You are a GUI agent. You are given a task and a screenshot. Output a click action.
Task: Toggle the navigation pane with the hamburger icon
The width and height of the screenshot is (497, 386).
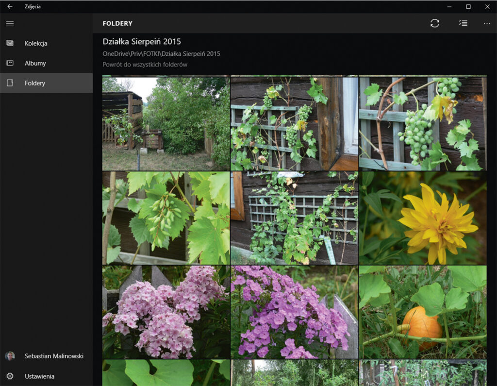(10, 23)
